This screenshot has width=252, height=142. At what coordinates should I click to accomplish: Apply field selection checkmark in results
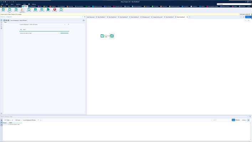[12, 120]
